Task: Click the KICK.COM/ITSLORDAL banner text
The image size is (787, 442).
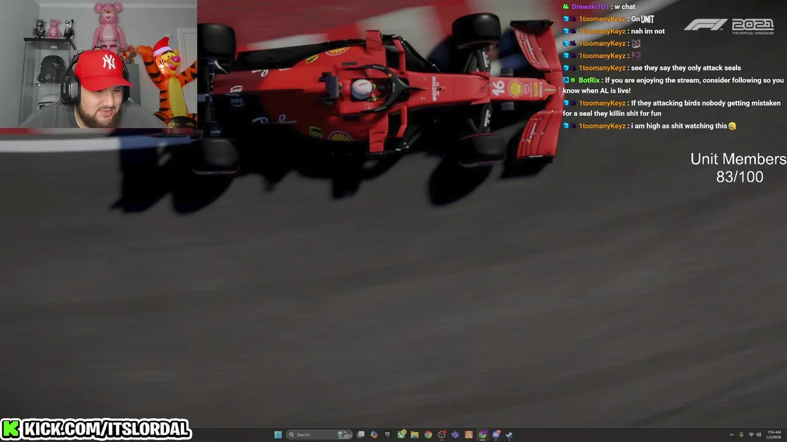Action: [106, 429]
